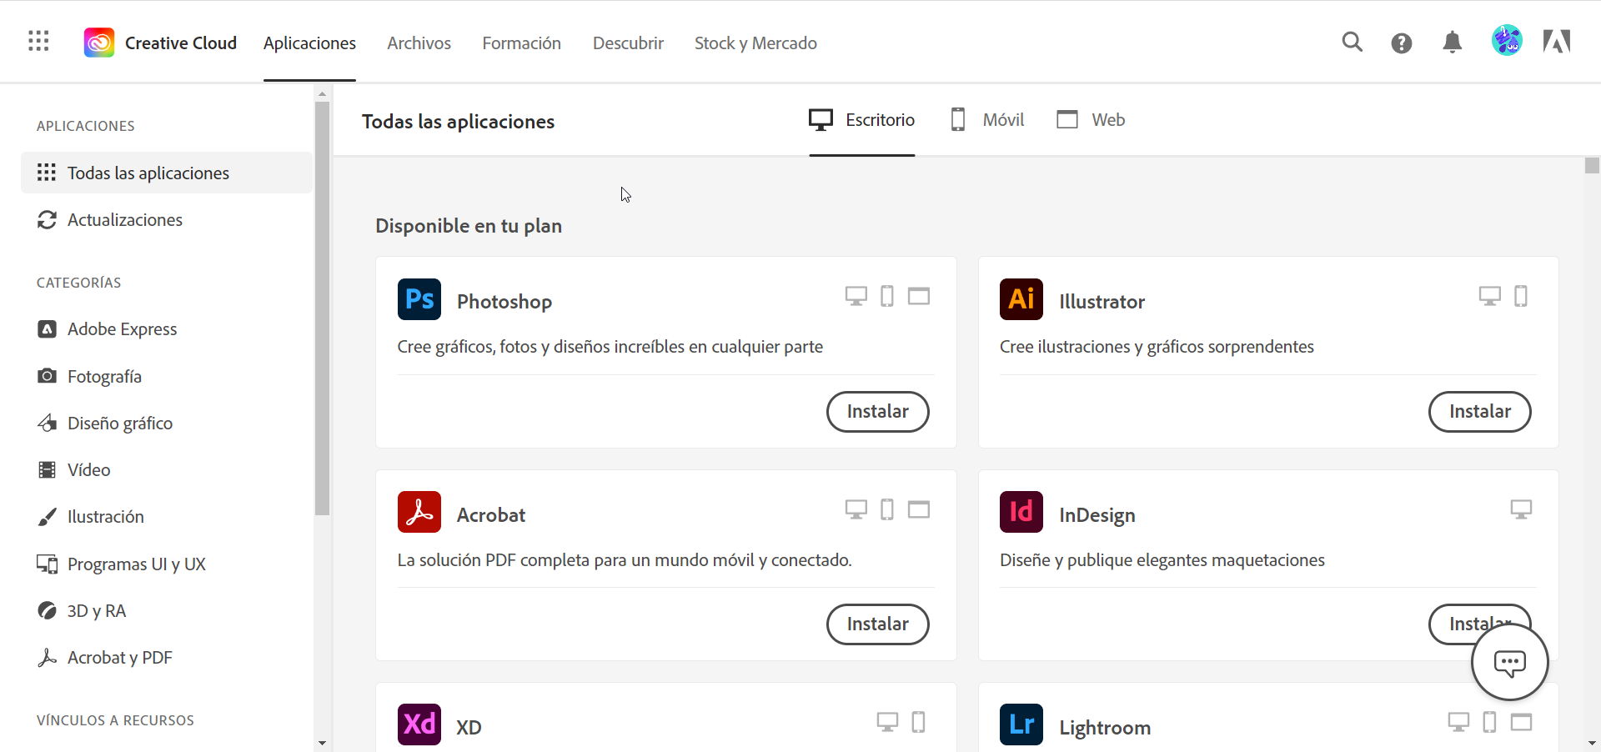Open the chat support bubble
The height and width of the screenshot is (752, 1601).
pos(1510,663)
